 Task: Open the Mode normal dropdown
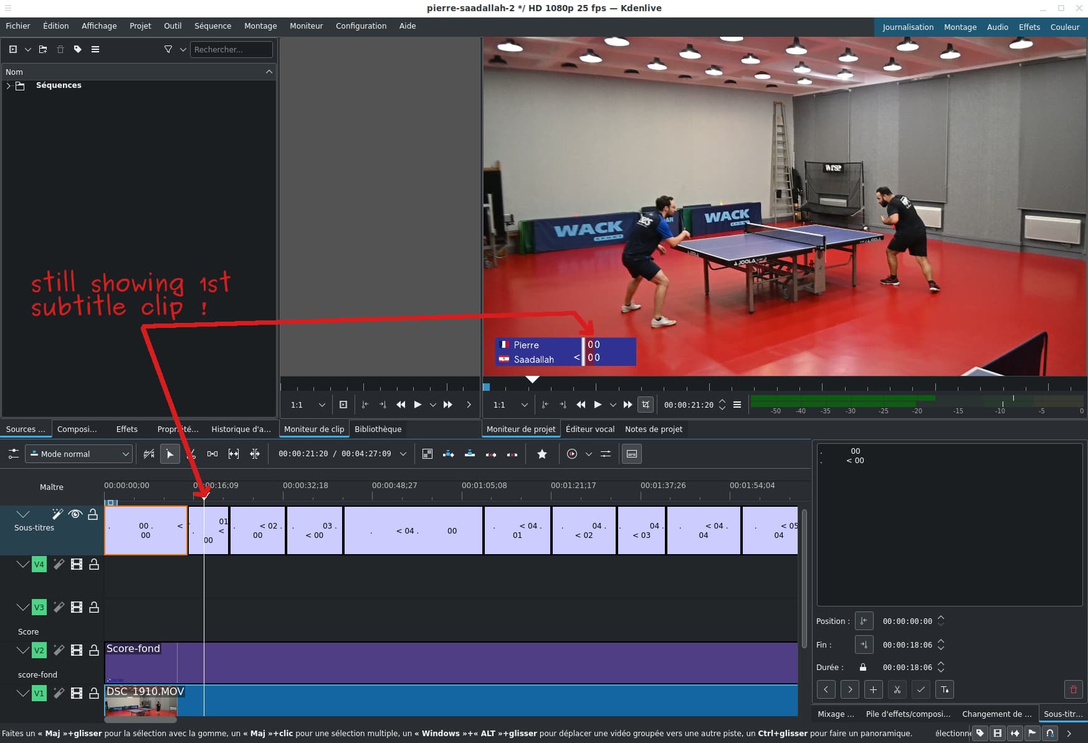(79, 454)
